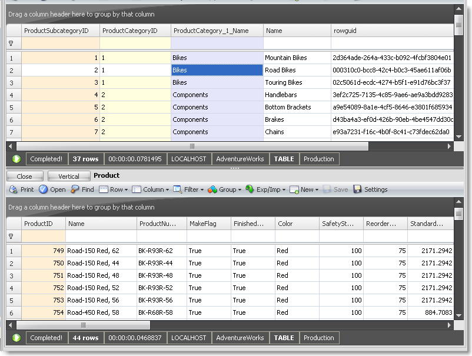This screenshot has width=472, height=356.
Task: Click the Color column header
Action: 297,224
